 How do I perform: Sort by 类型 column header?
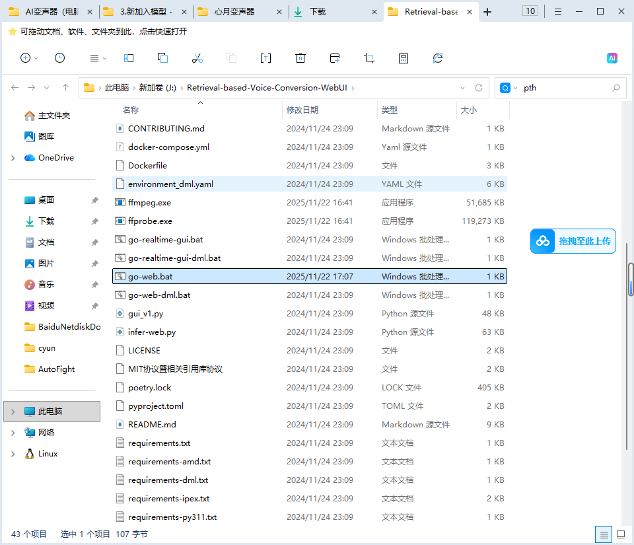point(390,110)
